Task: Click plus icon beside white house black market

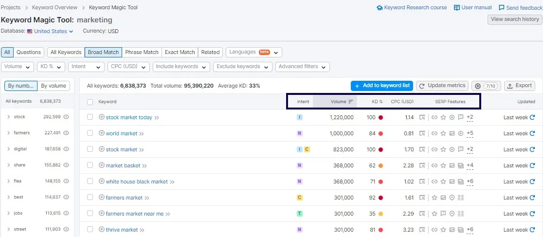Action: tap(102, 181)
